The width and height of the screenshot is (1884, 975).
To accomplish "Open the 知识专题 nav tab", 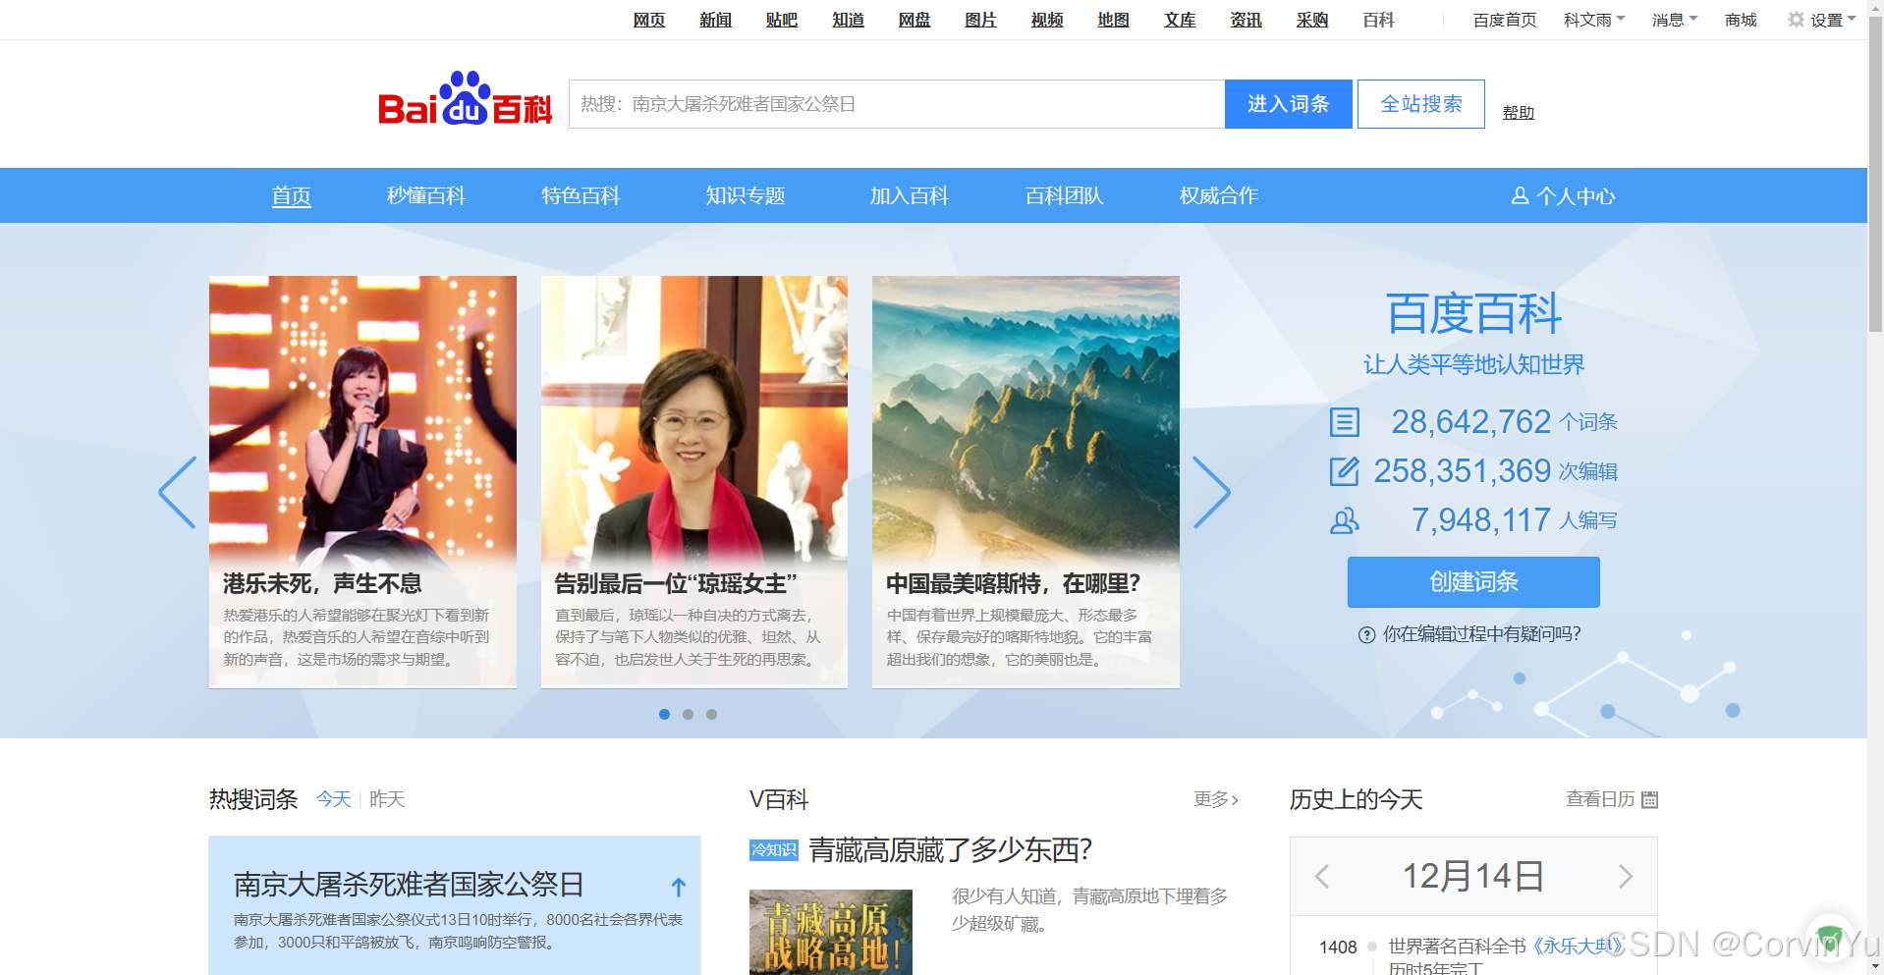I will point(745,195).
